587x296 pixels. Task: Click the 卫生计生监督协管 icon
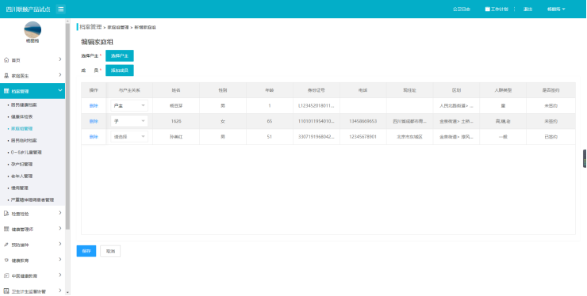[6, 290]
